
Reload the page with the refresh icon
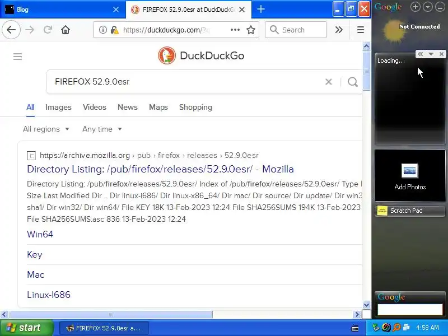[48, 30]
